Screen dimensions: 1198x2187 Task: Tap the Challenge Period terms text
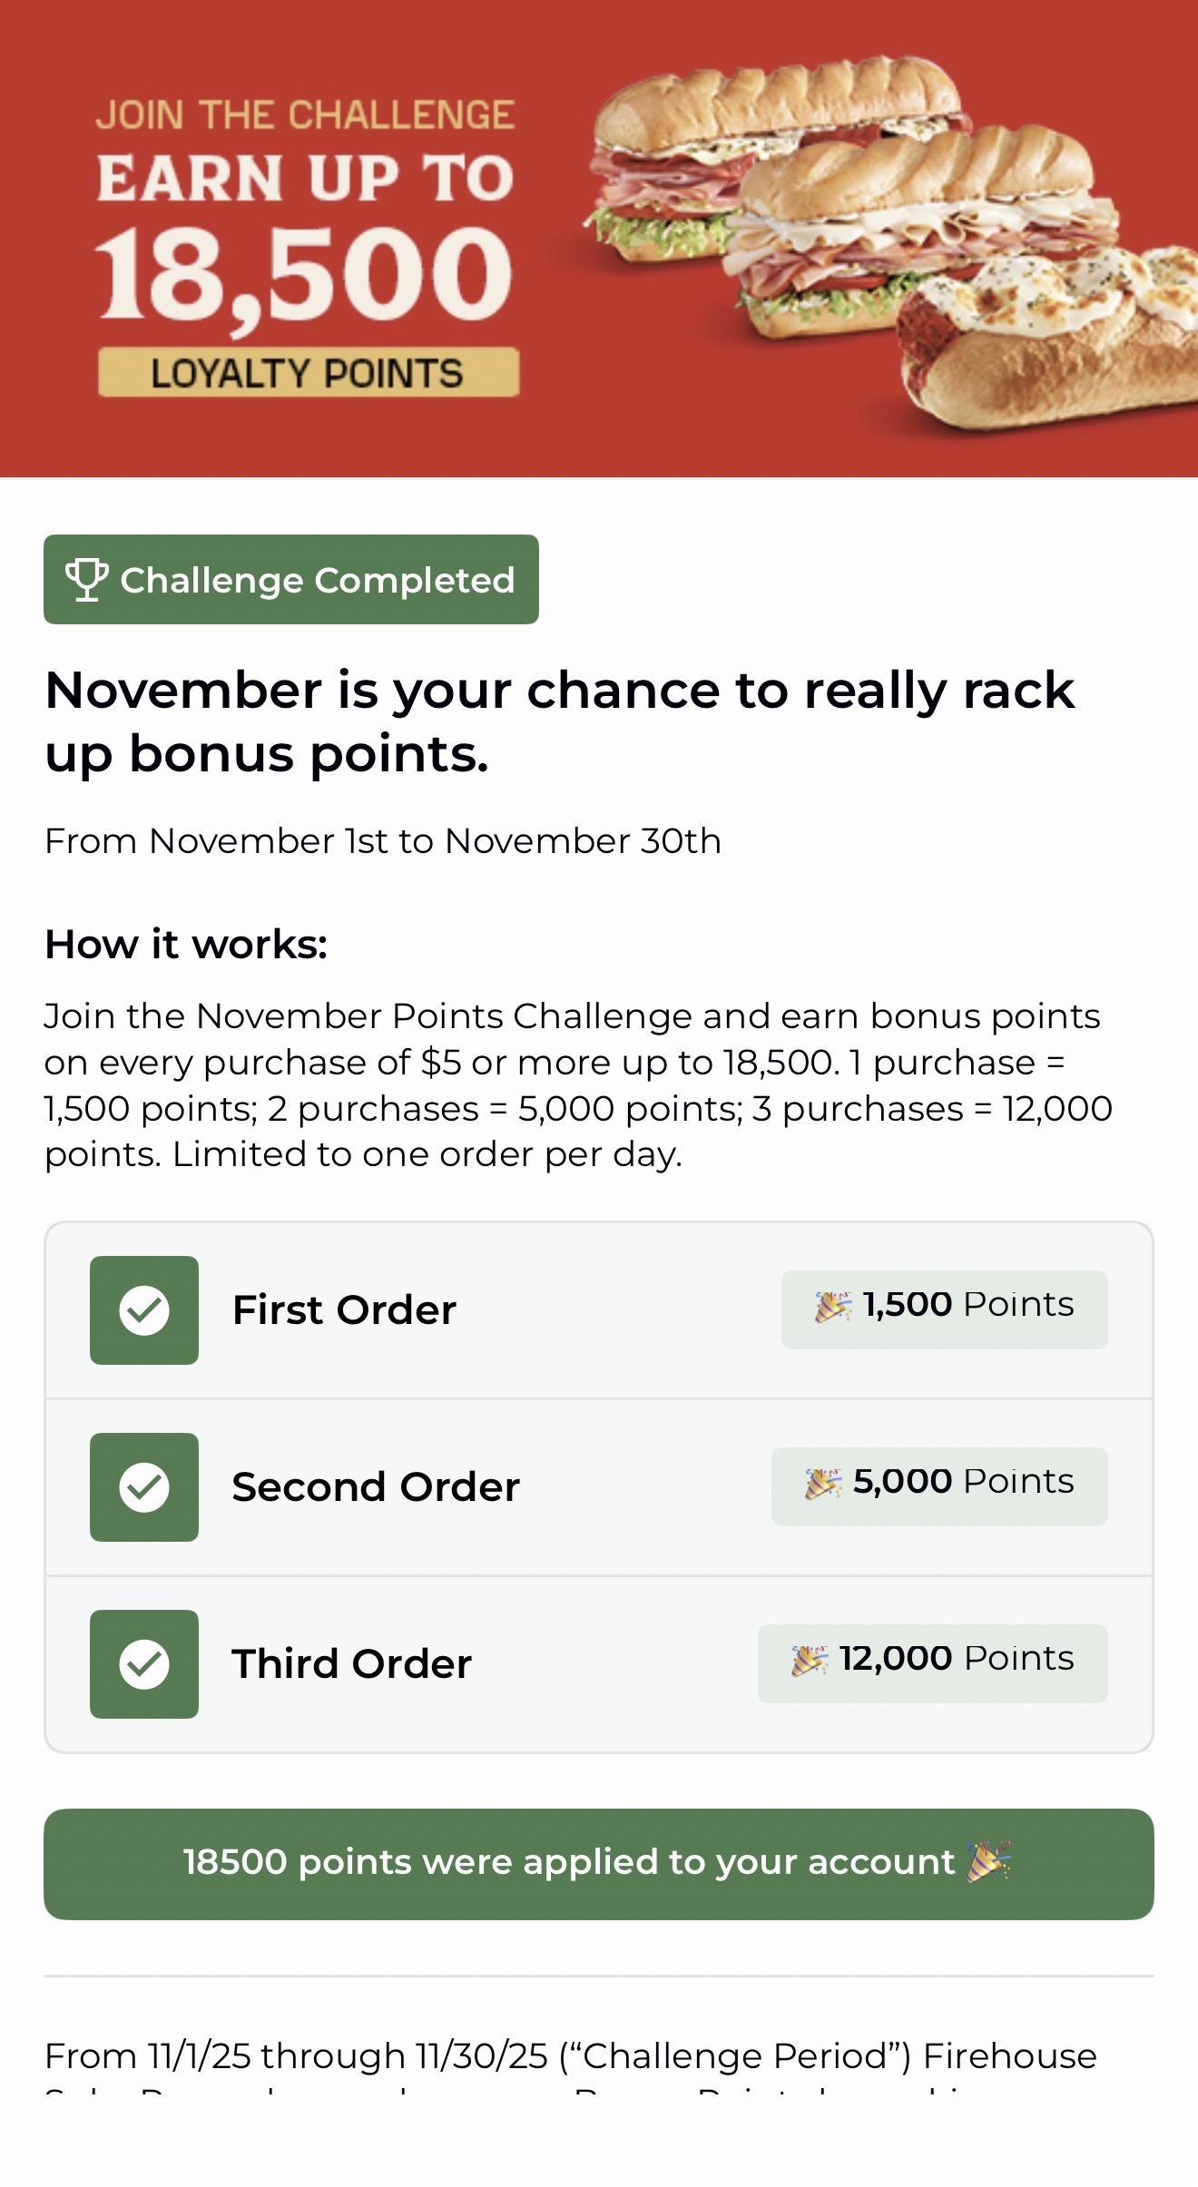coord(570,2056)
